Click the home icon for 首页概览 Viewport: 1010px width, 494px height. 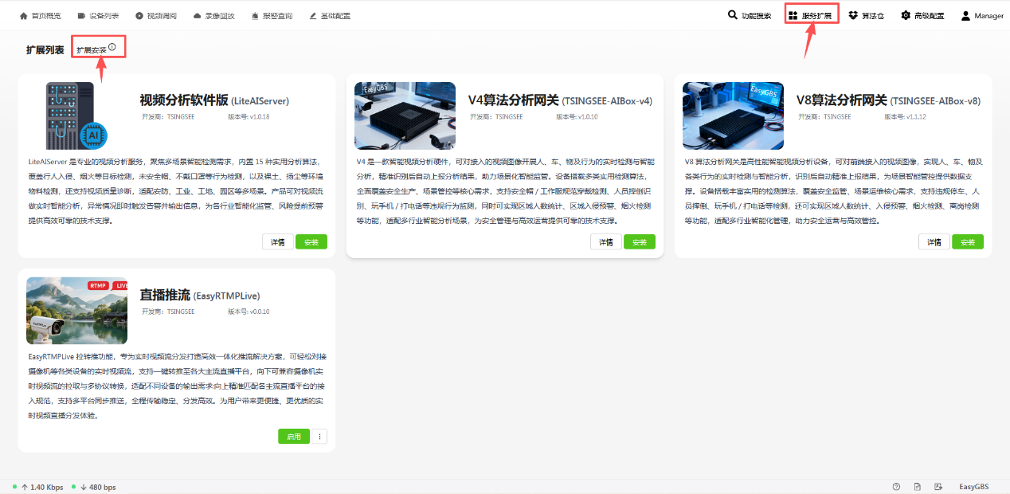click(x=23, y=16)
